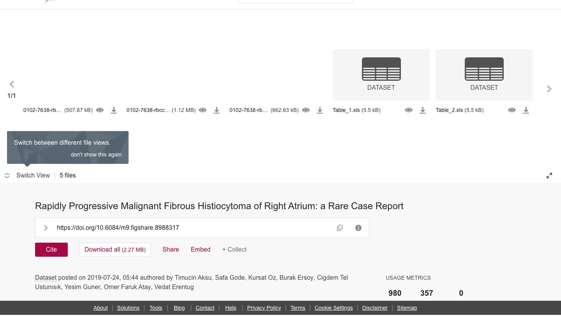Open the Table_1.xls dataset thumbnail
The height and width of the screenshot is (316, 561).
pyautogui.click(x=381, y=75)
